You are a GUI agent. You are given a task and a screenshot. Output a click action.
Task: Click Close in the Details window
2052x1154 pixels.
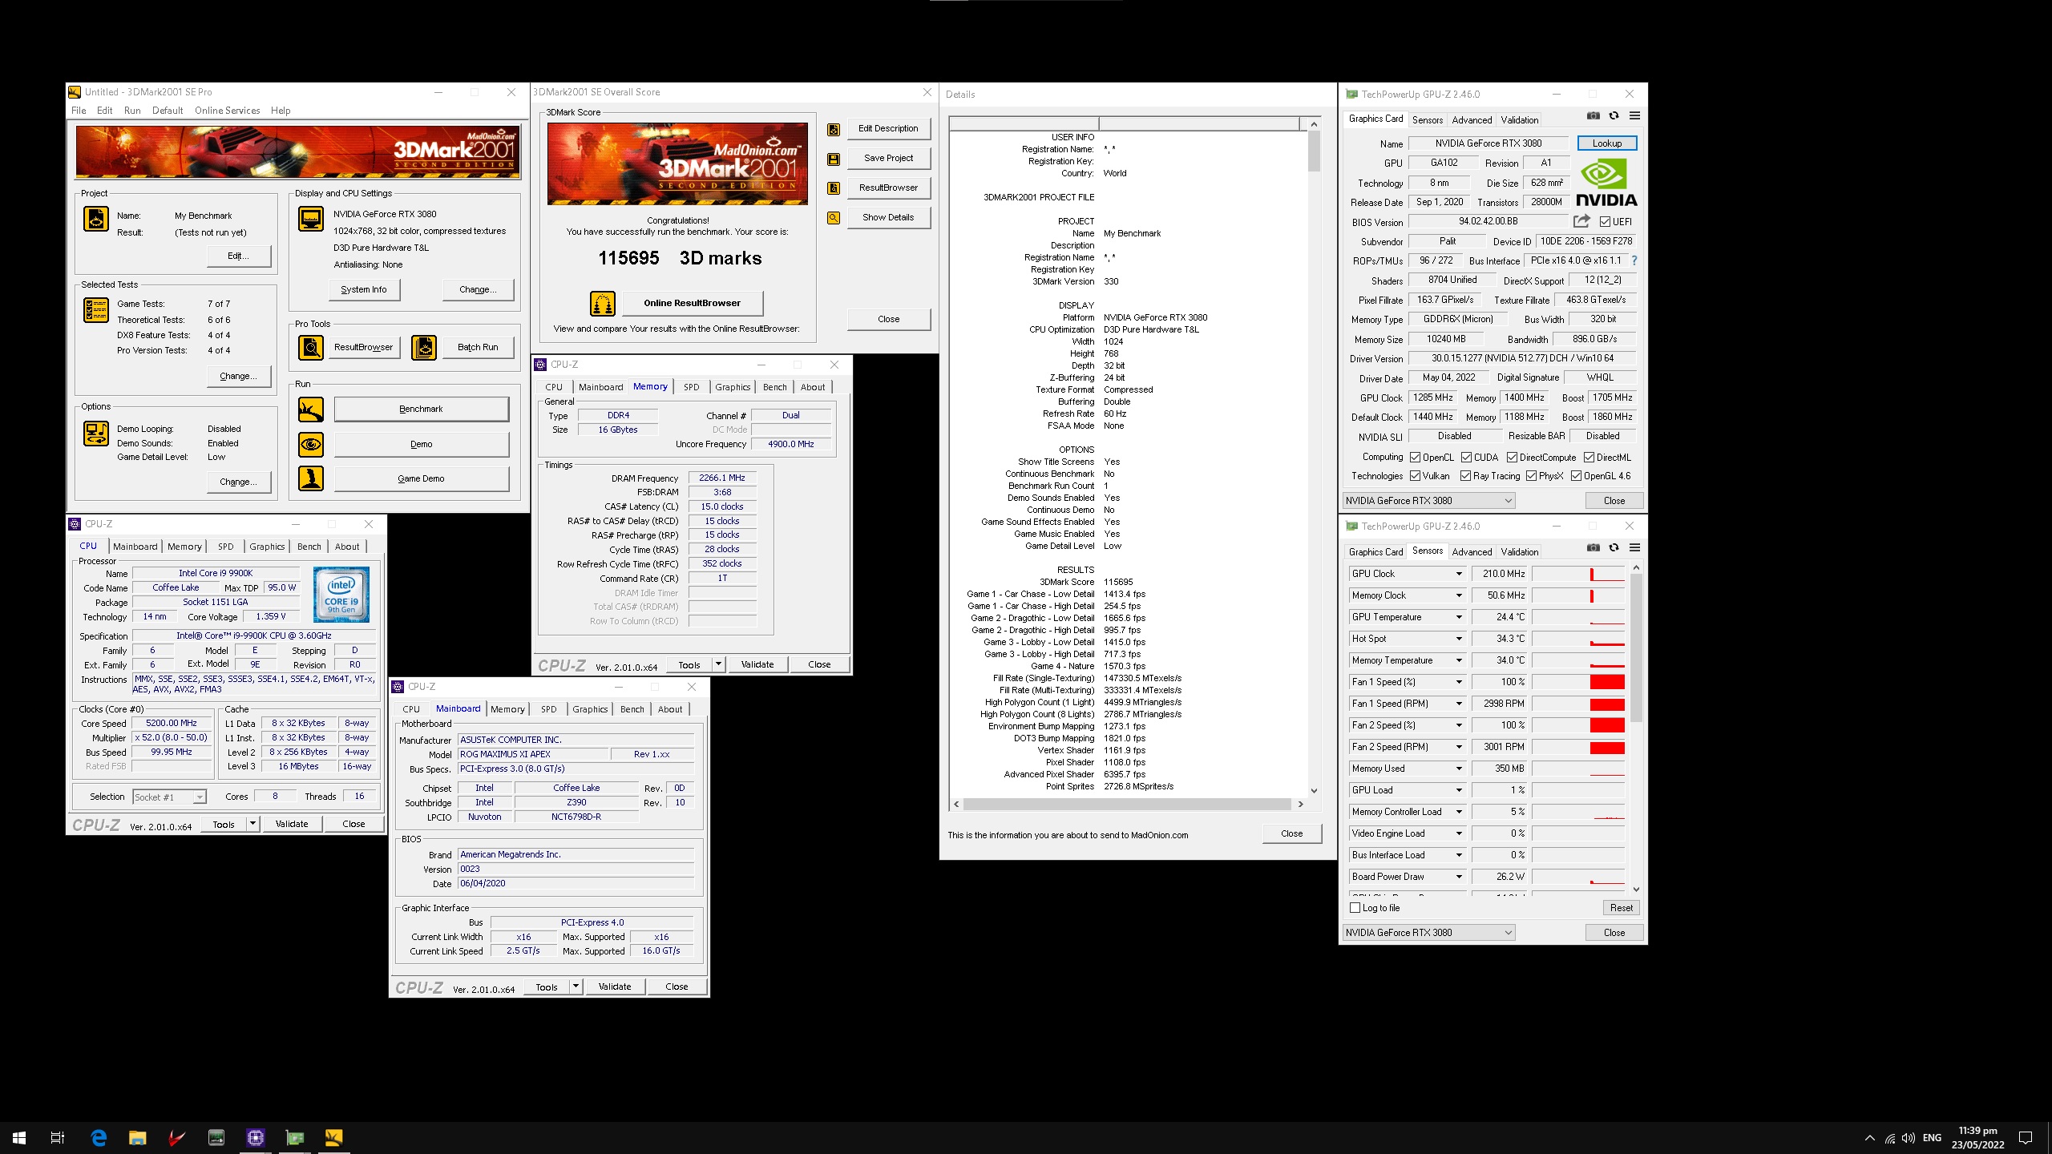[x=1292, y=833]
